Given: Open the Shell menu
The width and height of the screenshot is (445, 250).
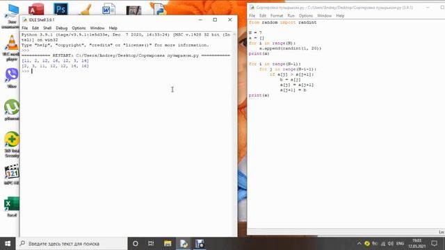Looking at the screenshot, I should 47,28.
